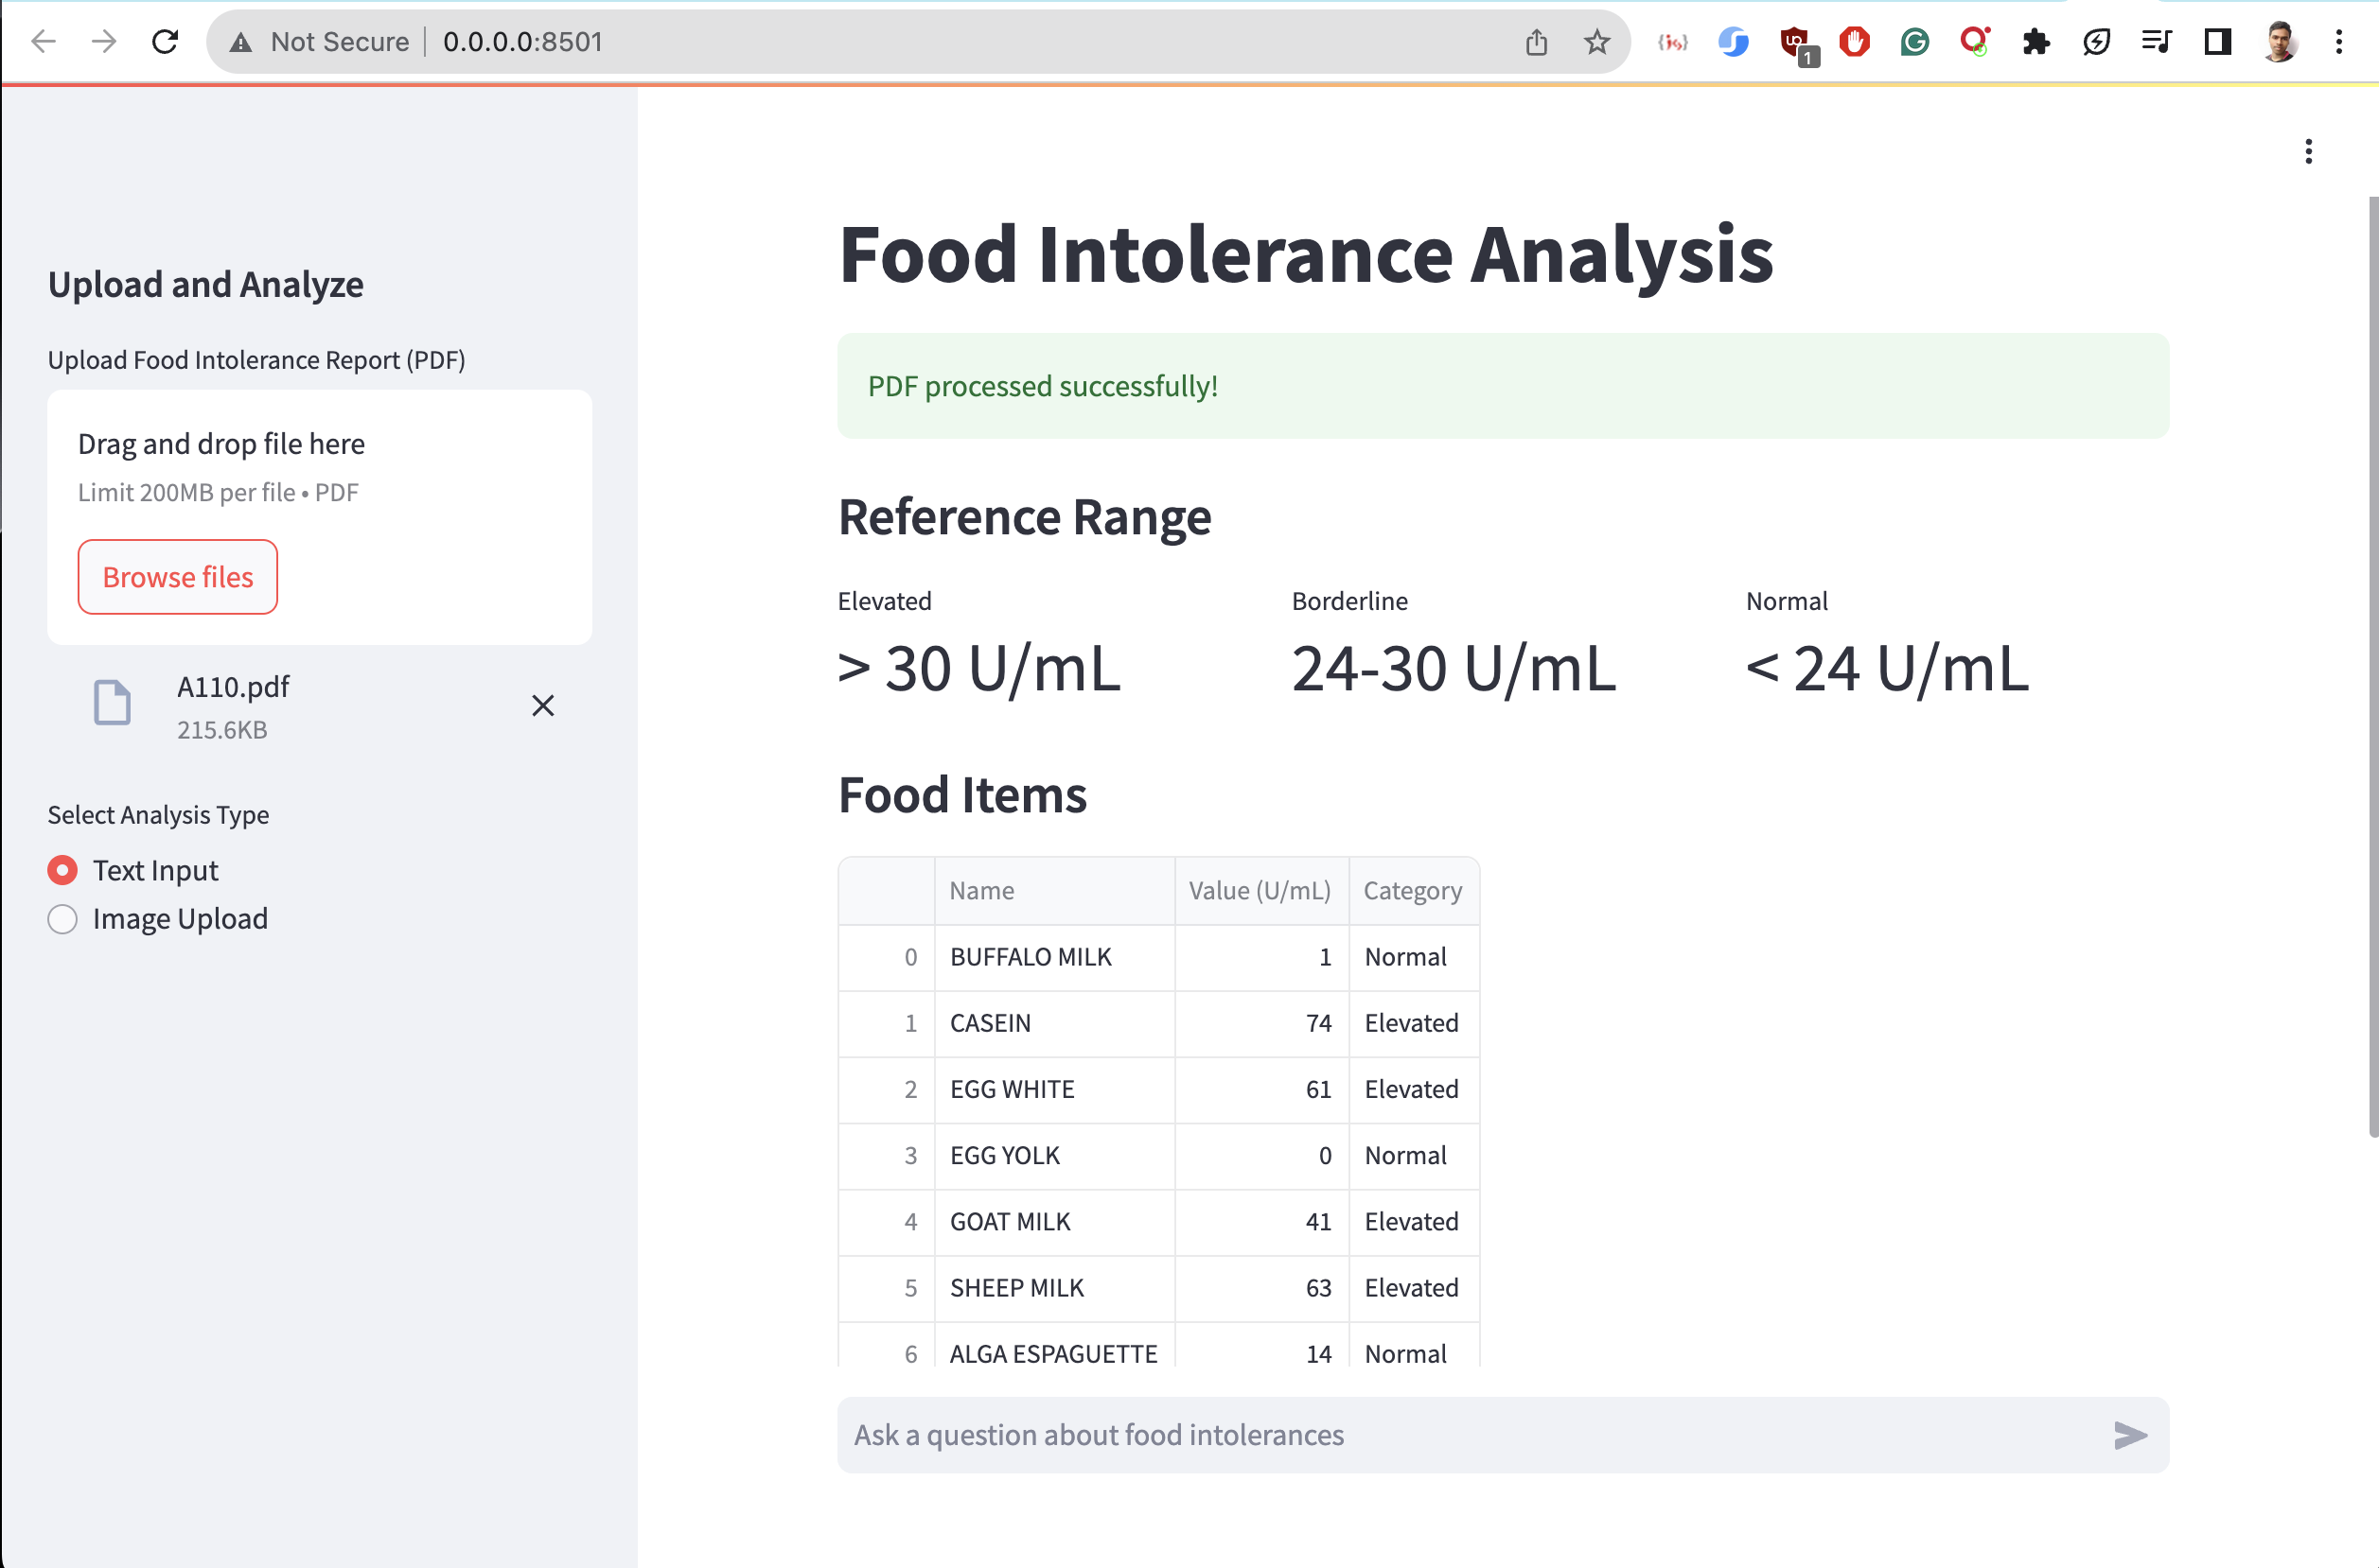This screenshot has height=1568, width=2379.
Task: Sort table by Category column header
Action: pos(1412,890)
